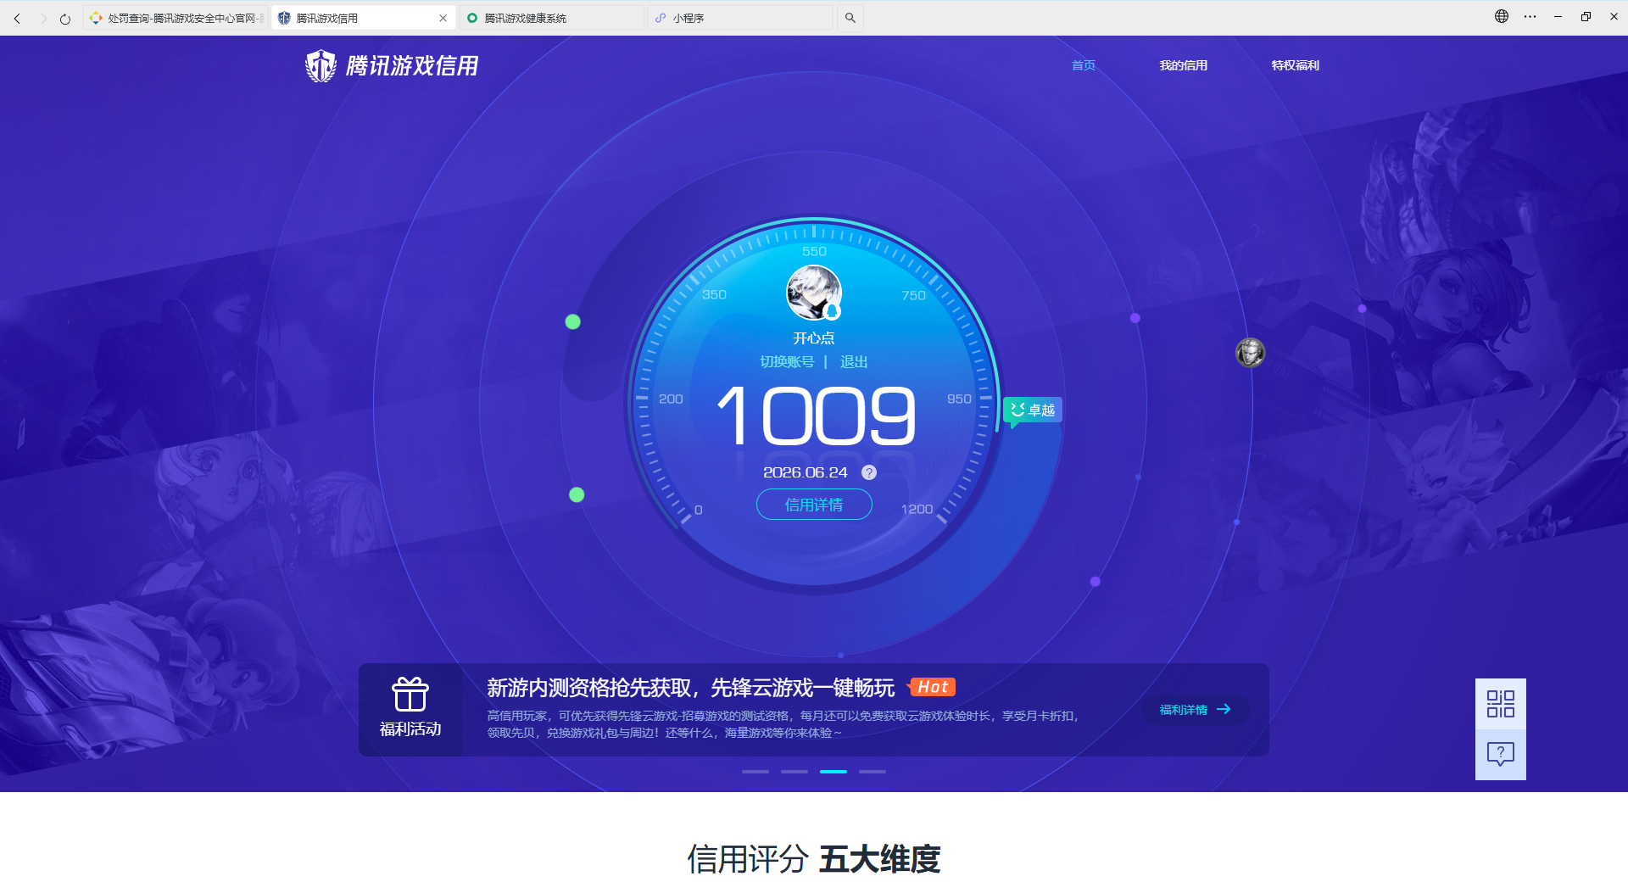Click the globe icon in title bar
This screenshot has width=1628, height=882.
click(x=1502, y=16)
